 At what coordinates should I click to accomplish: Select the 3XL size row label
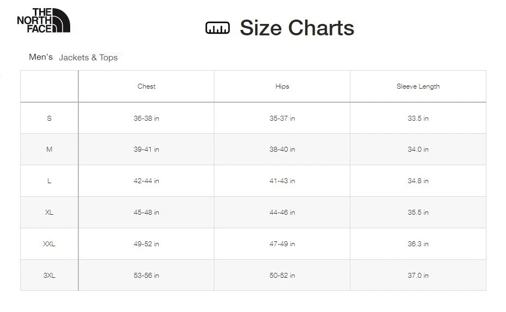pyautogui.click(x=50, y=276)
